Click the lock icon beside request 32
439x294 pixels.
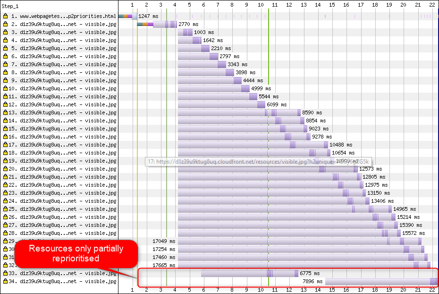click(5, 265)
